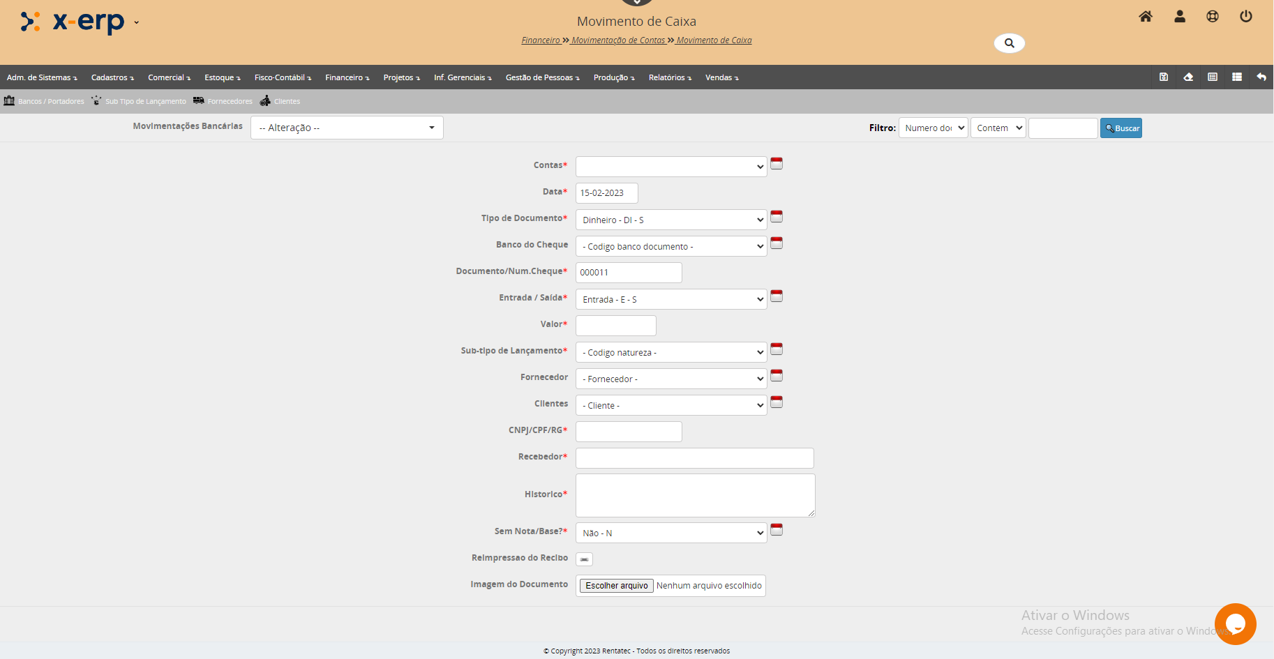Click the calendar icon beside Contas field
The width and height of the screenshot is (1274, 659).
coord(777,164)
